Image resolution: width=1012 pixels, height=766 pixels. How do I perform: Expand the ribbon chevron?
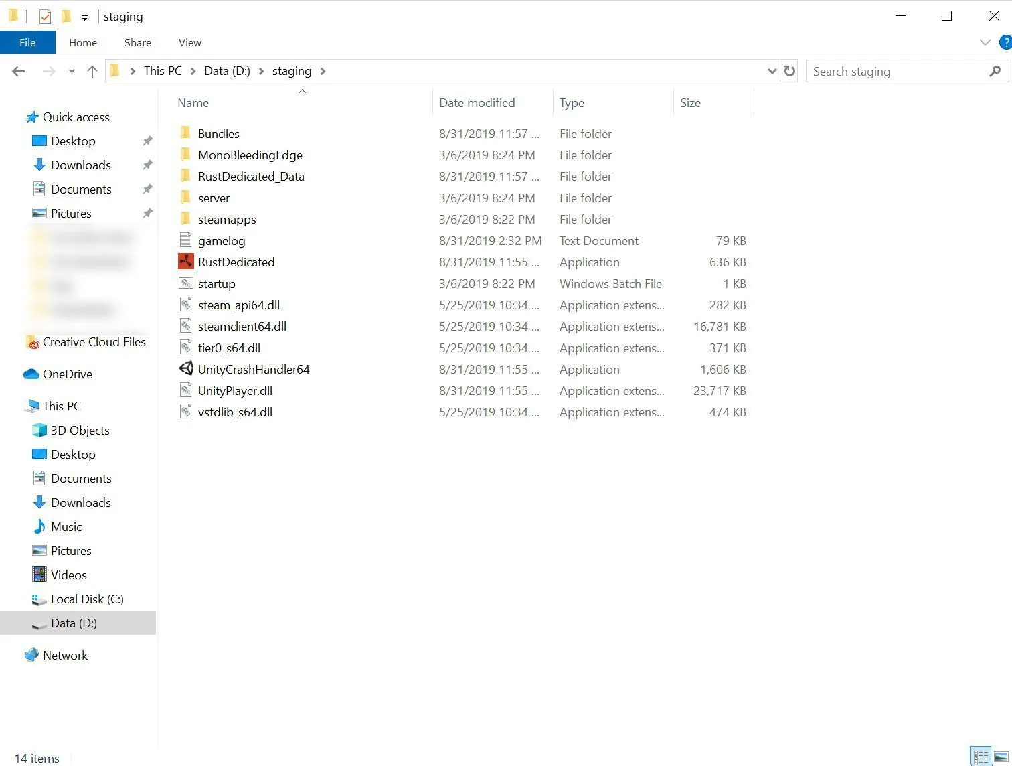(x=985, y=42)
